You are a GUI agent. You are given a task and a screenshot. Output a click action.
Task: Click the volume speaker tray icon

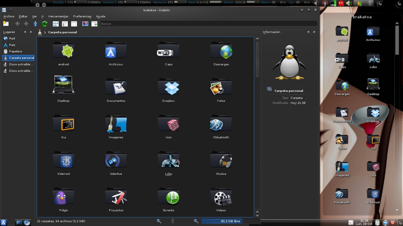(349, 3)
